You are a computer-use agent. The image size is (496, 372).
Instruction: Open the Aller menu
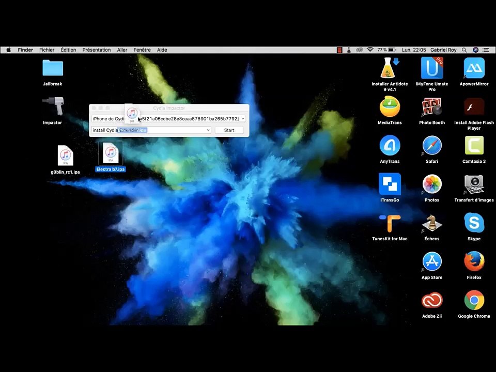(x=122, y=50)
